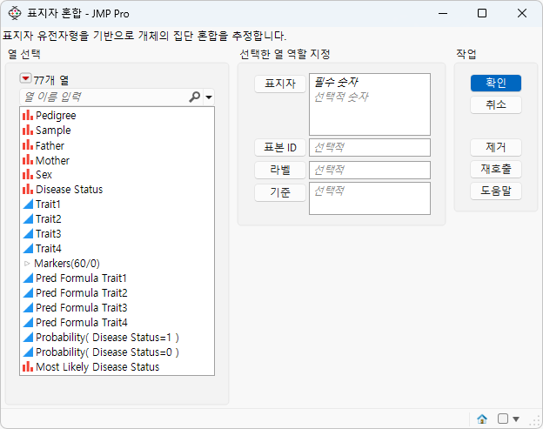Select the Pedigree column name
Screen dimensions: 543x429
56,116
